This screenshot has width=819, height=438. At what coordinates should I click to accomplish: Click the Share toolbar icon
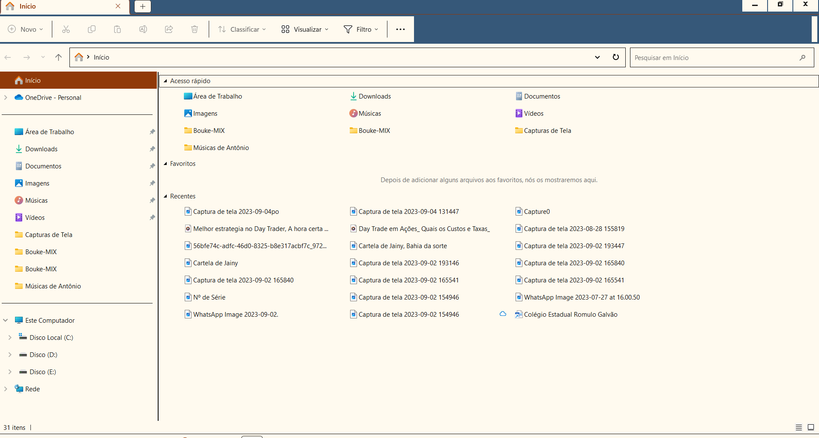(x=169, y=29)
